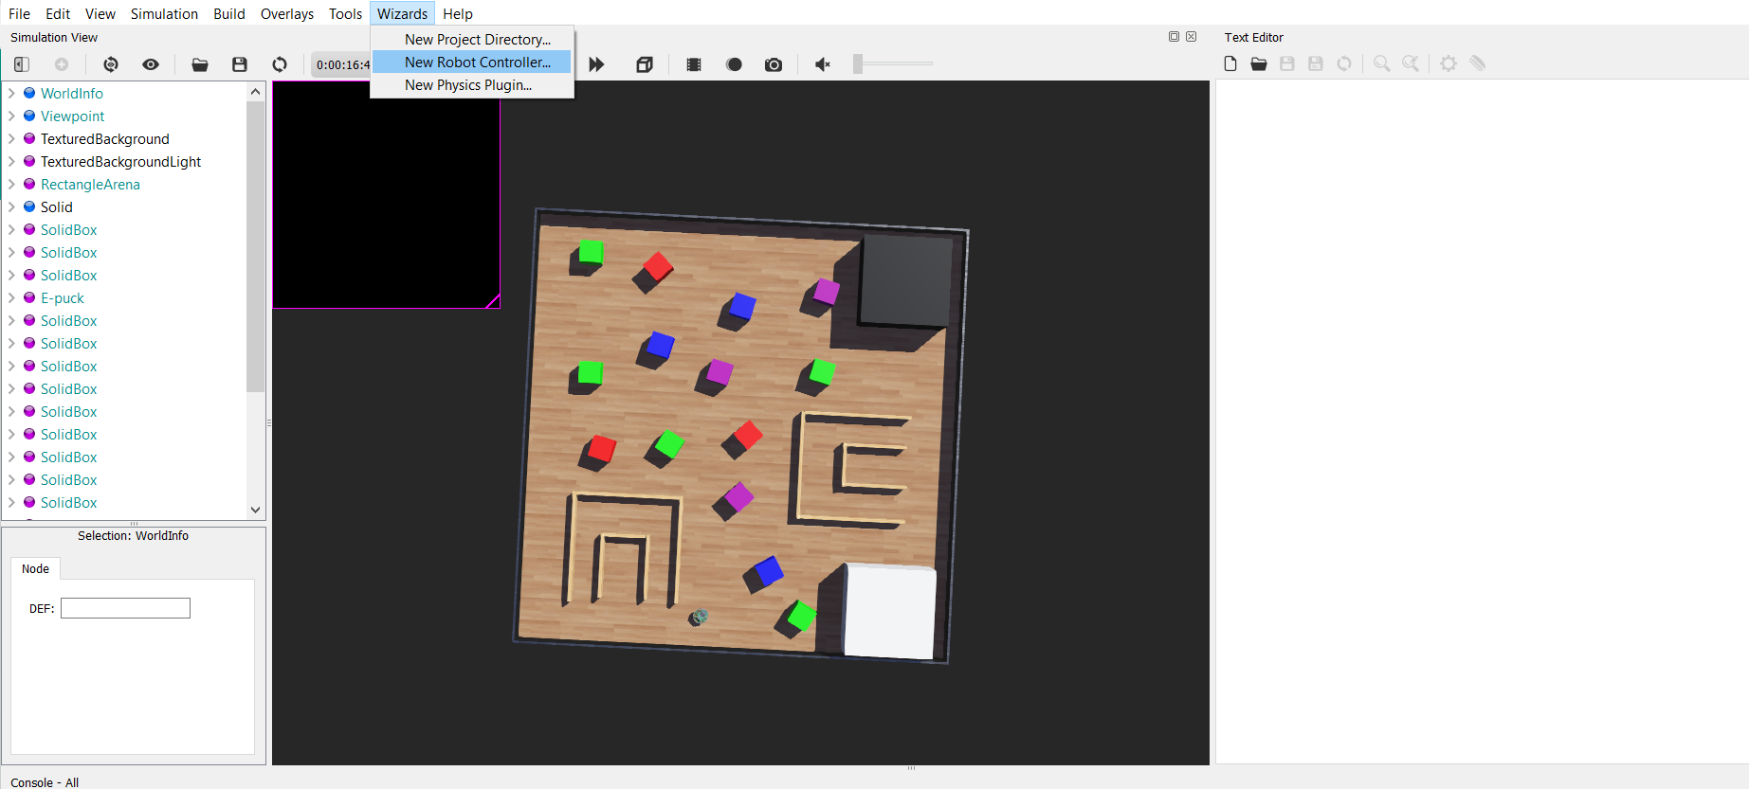Image resolution: width=1749 pixels, height=789 pixels.
Task: Take a screenshot with the camera icon
Action: pyautogui.click(x=774, y=64)
